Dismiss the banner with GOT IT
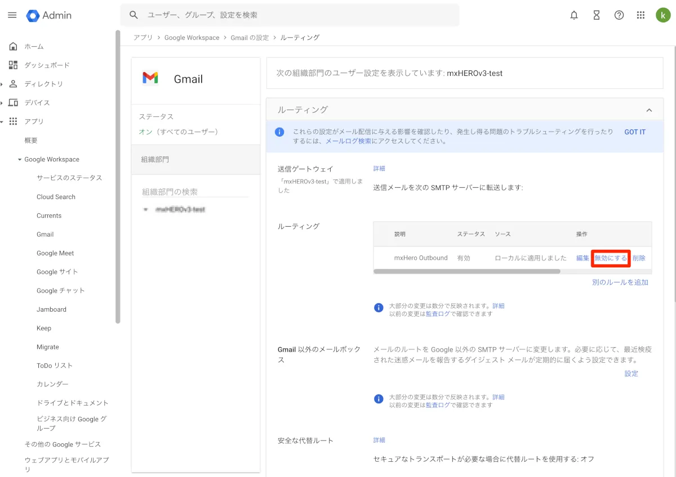This screenshot has width=676, height=477. tap(634, 132)
